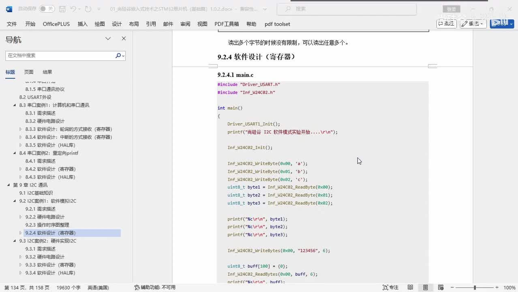Viewport: 518px width, 292px height.
Task: Open the Undo history dropdown arrow
Action: point(79,9)
